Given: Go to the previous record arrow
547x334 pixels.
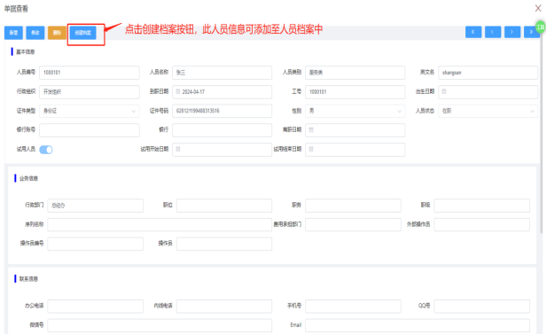Looking at the screenshot, I should (493, 32).
